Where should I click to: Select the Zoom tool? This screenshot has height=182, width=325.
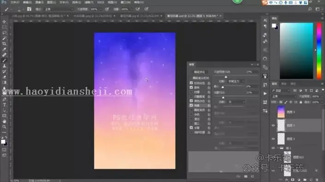click(4, 127)
